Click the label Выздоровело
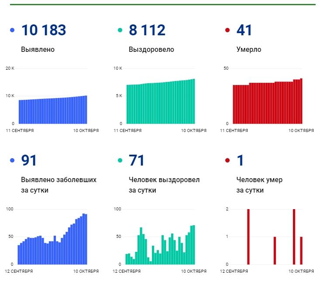Image resolution: width=320 pixels, height=281 pixels. (x=151, y=50)
